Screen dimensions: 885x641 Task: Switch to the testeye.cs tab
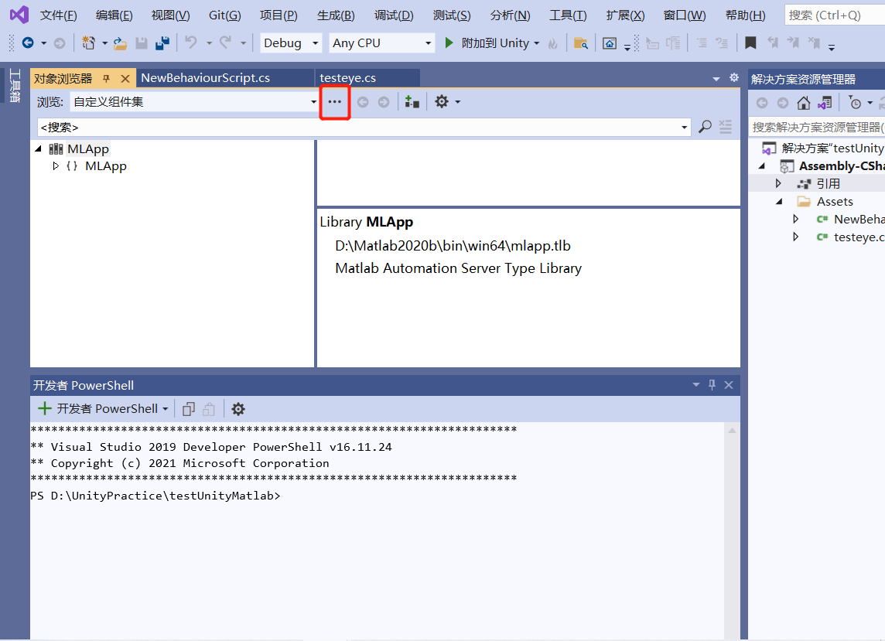[x=348, y=78]
